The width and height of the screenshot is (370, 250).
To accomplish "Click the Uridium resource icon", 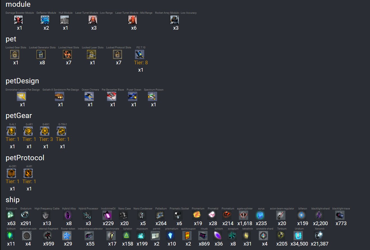I will coord(298,236).
